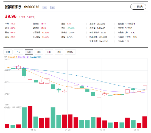This screenshot has height=133, width=151.
Task: Click the 成交额 value 52.97亿
Action: click(x=129, y=28)
